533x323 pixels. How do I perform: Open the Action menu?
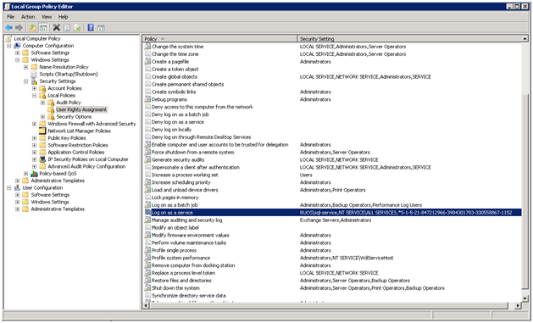(x=28, y=17)
